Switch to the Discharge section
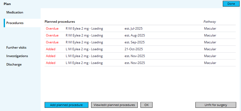This screenshot has width=241, height=111. click(14, 64)
